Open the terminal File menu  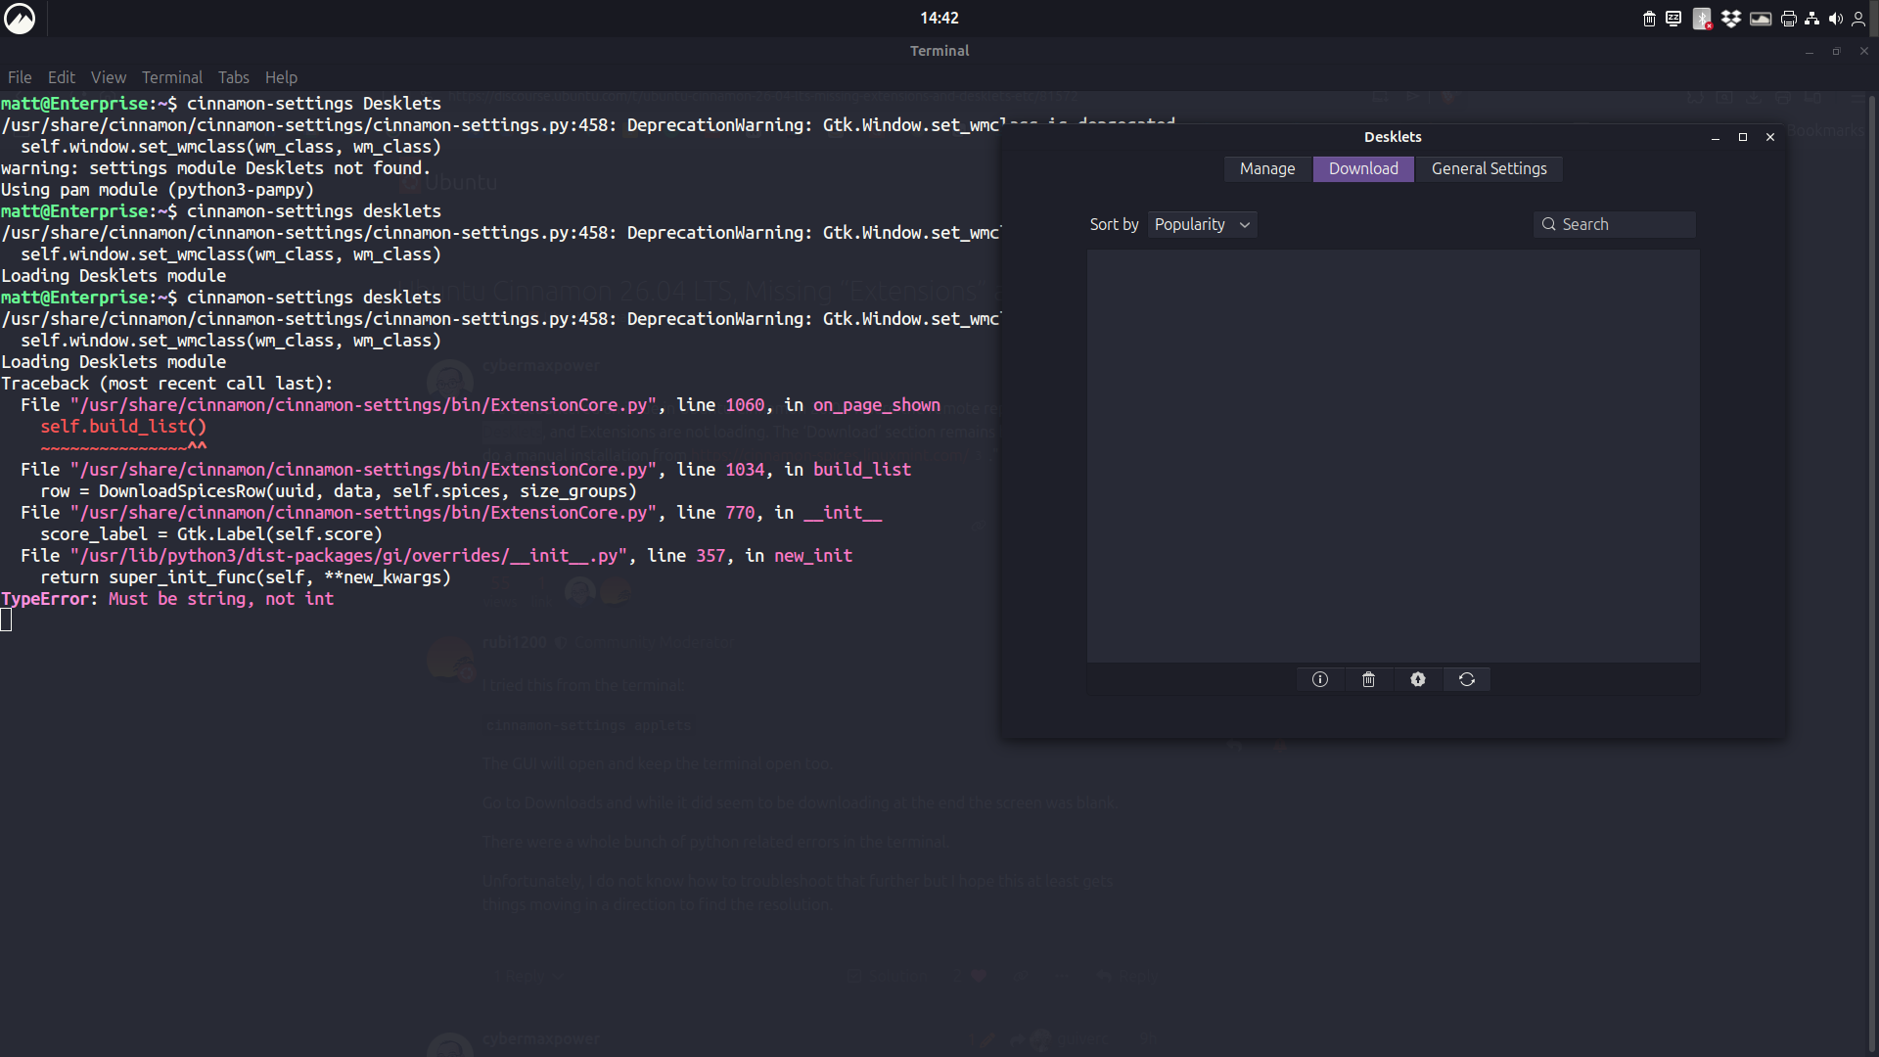(20, 77)
